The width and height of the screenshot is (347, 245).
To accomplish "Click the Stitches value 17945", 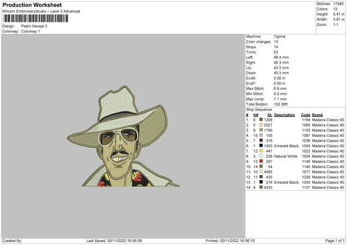I will click(338, 4).
